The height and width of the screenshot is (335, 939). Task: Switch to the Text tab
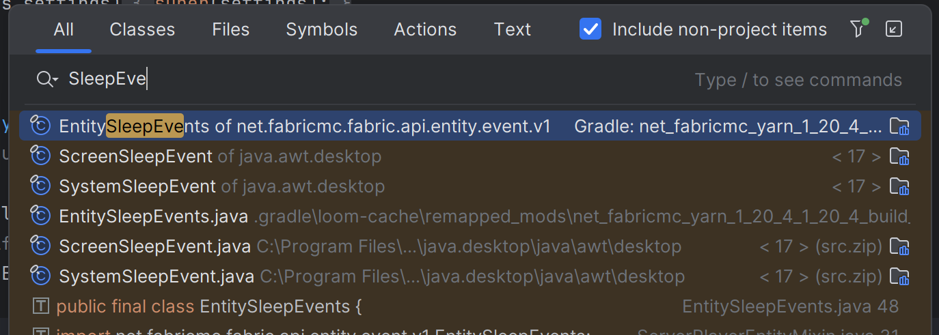[x=512, y=29]
